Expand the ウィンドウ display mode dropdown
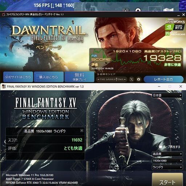 [167, 167]
